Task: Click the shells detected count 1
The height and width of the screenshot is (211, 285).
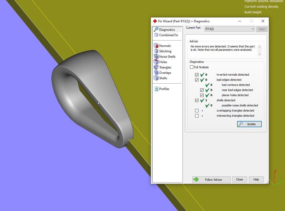Action: (206, 100)
